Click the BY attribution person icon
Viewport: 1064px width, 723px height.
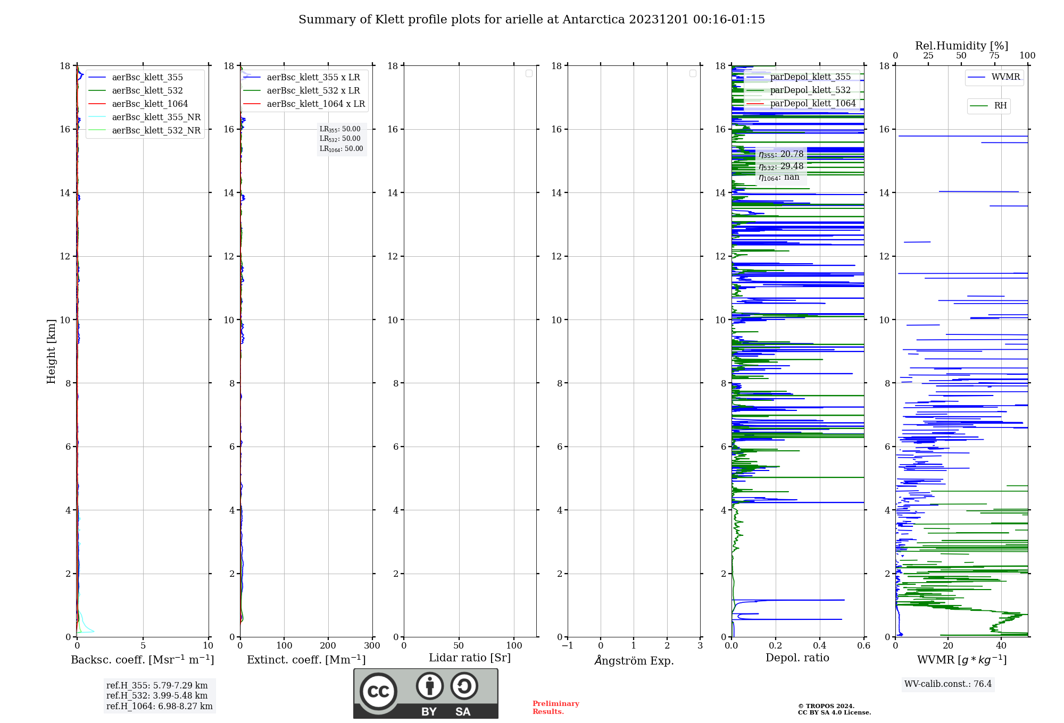[x=430, y=686]
